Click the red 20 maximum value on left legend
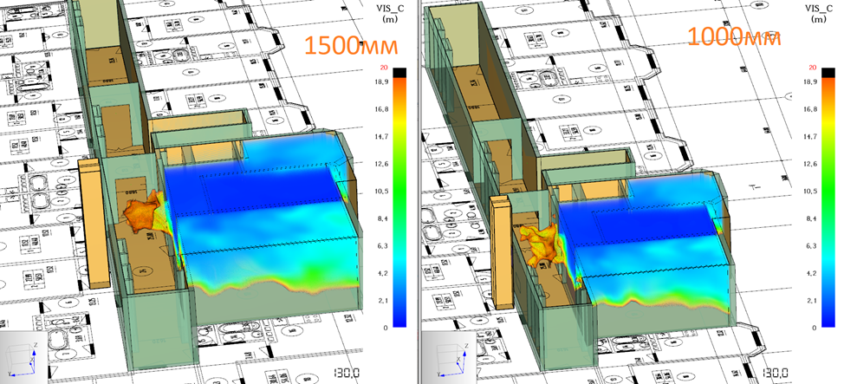The height and width of the screenshot is (384, 844). (x=382, y=67)
